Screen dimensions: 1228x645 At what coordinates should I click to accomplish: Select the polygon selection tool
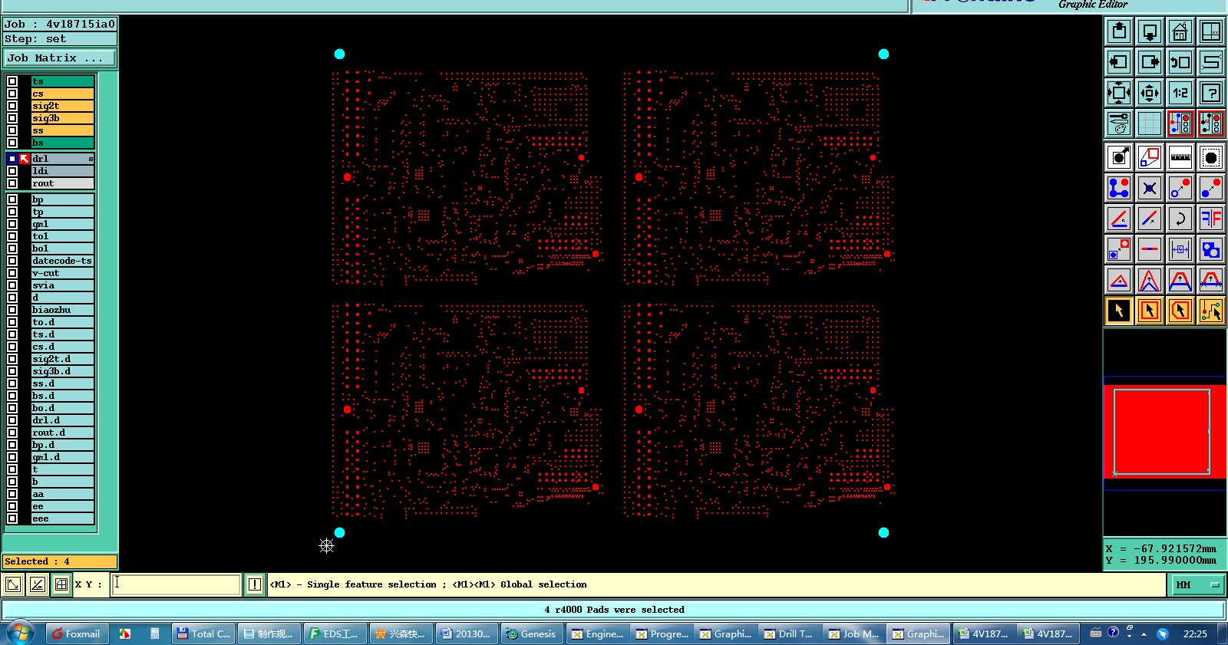pyautogui.click(x=1180, y=311)
